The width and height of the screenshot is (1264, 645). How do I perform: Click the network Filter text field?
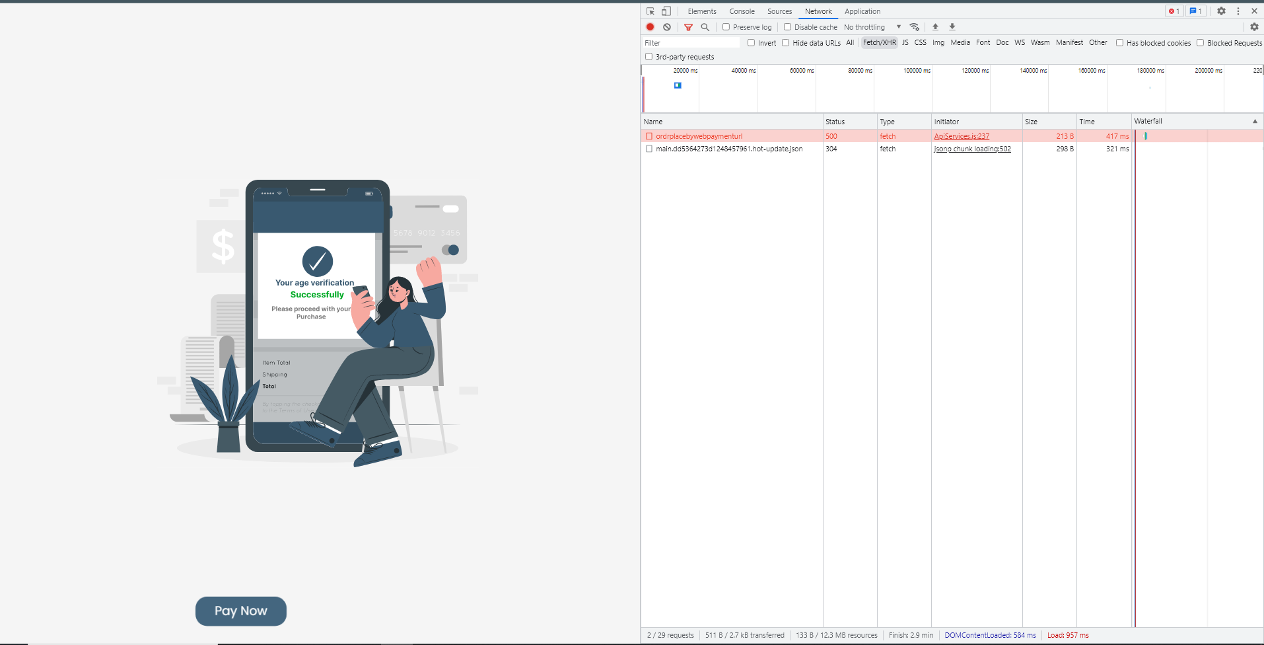(x=691, y=43)
